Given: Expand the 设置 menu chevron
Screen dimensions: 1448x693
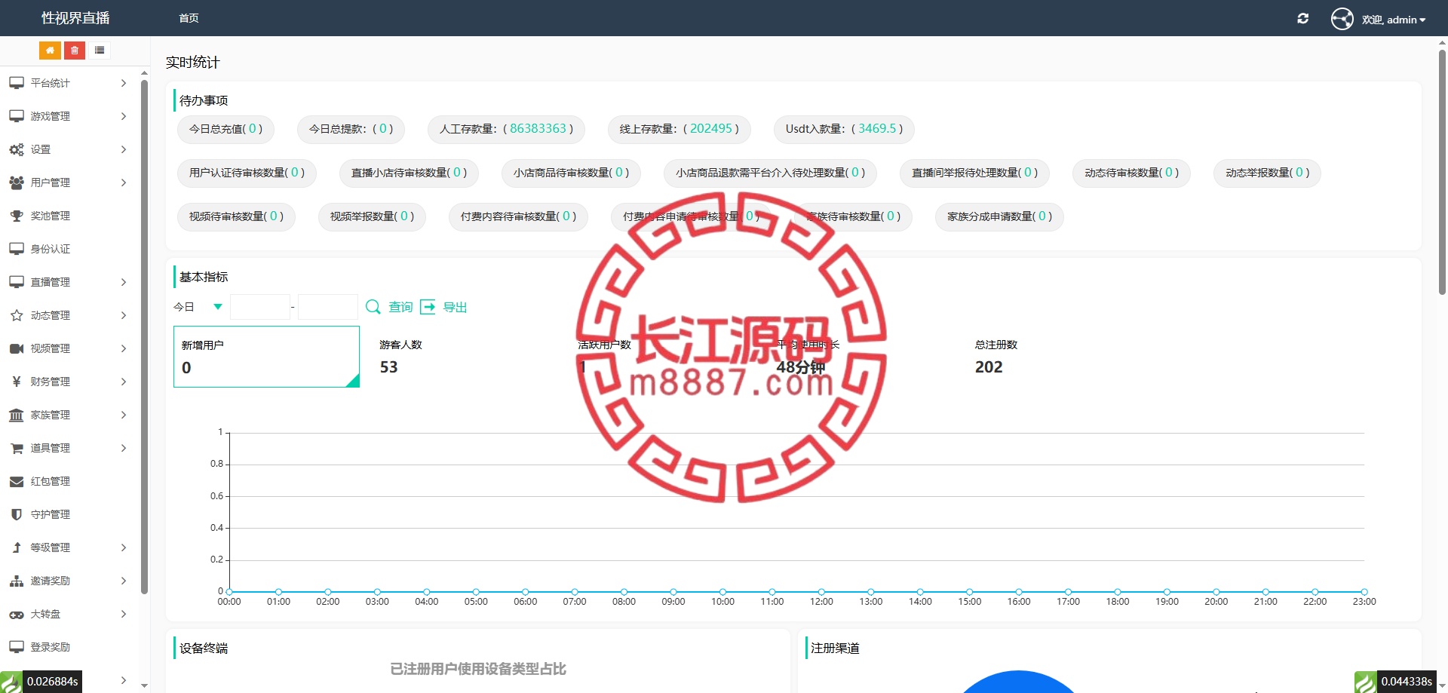Looking at the screenshot, I should (124, 149).
